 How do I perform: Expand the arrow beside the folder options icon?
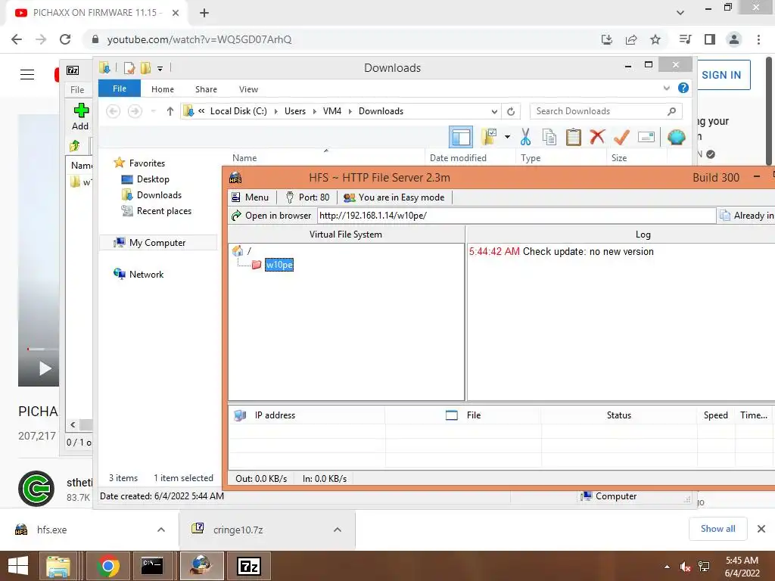point(507,137)
